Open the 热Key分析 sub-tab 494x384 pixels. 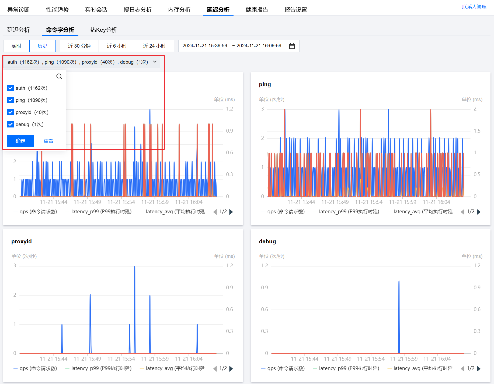[104, 30]
